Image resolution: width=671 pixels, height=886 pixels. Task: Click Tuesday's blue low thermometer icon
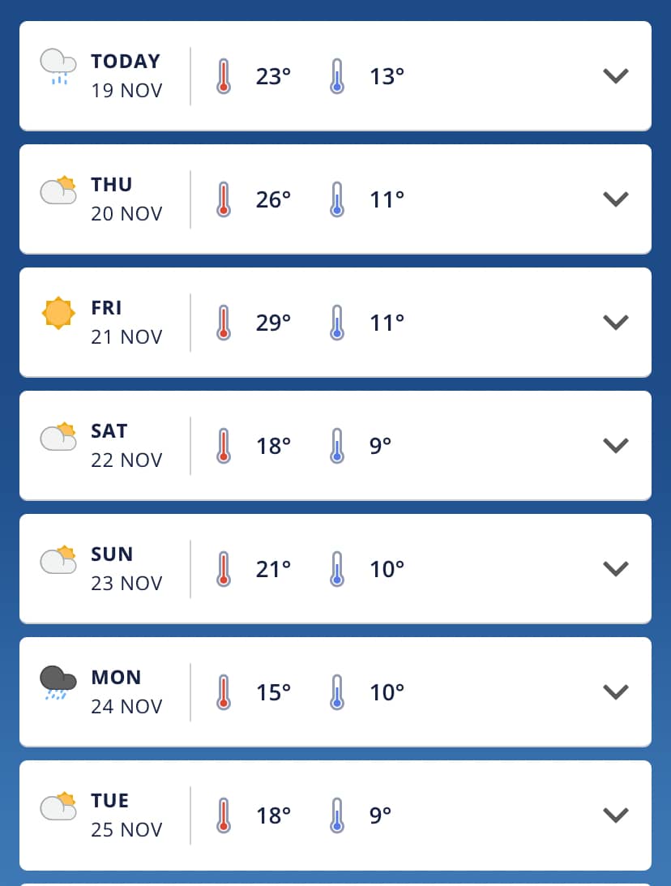pos(337,815)
